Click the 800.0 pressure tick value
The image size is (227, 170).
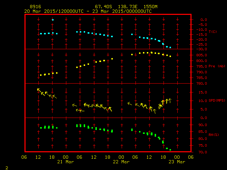coord(202,61)
